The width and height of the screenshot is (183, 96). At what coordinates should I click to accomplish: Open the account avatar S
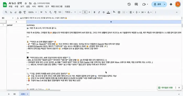click(x=178, y=4)
